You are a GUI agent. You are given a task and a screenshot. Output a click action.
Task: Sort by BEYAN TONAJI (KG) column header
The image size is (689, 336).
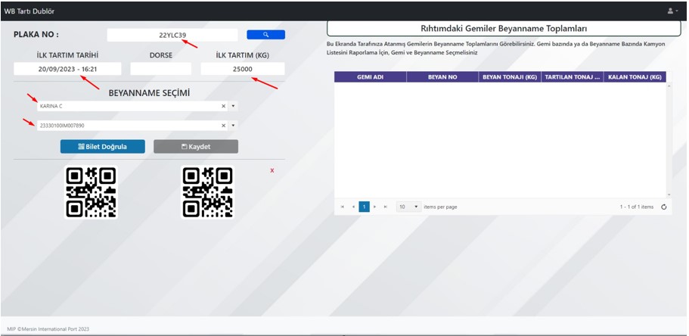(x=510, y=77)
